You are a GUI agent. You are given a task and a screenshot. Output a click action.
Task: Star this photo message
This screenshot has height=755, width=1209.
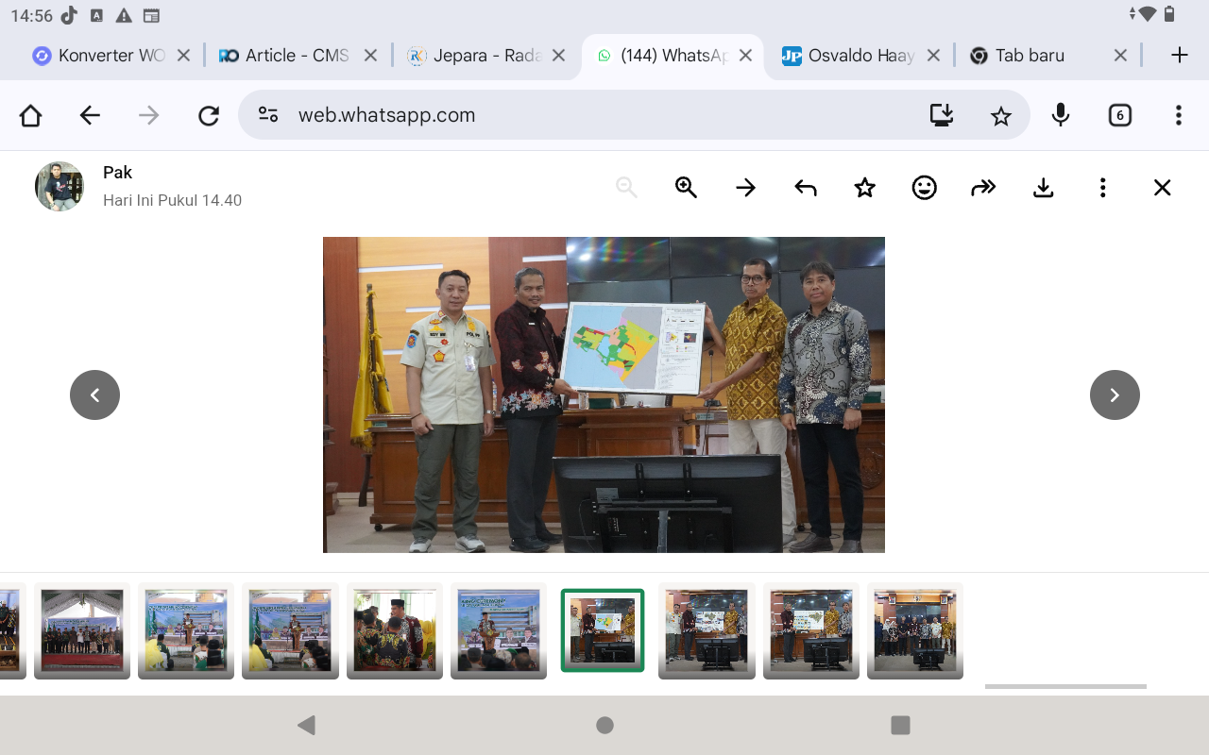tap(864, 188)
